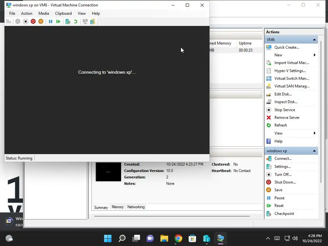
Task: Click Shut Down in Actions pane
Action: click(x=285, y=182)
